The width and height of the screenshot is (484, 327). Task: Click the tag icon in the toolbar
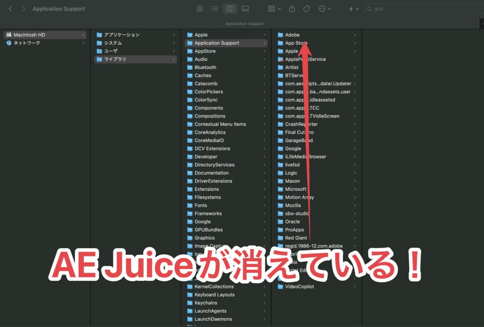(306, 8)
